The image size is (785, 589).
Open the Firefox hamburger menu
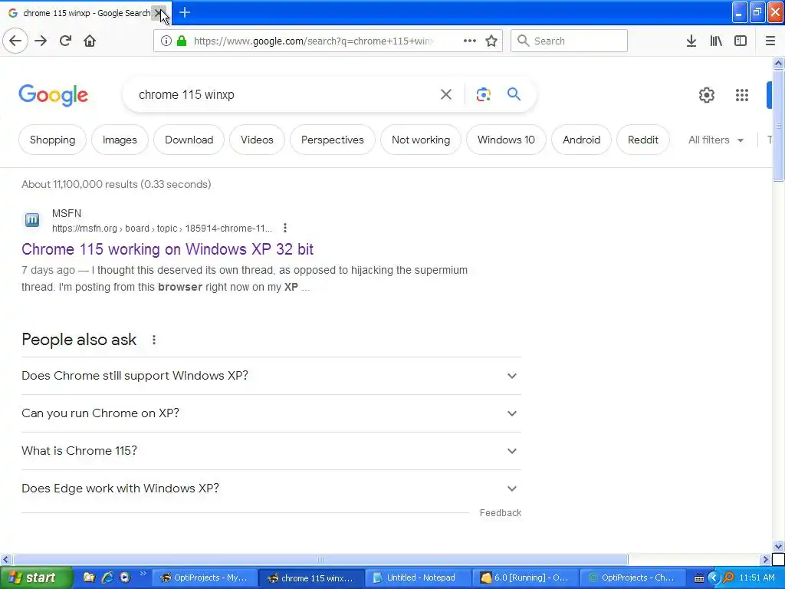tap(770, 41)
